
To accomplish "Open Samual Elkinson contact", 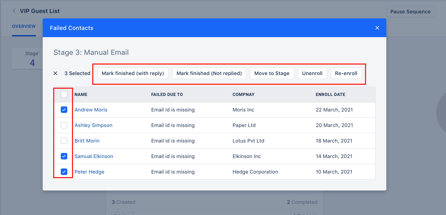I will [94, 156].
